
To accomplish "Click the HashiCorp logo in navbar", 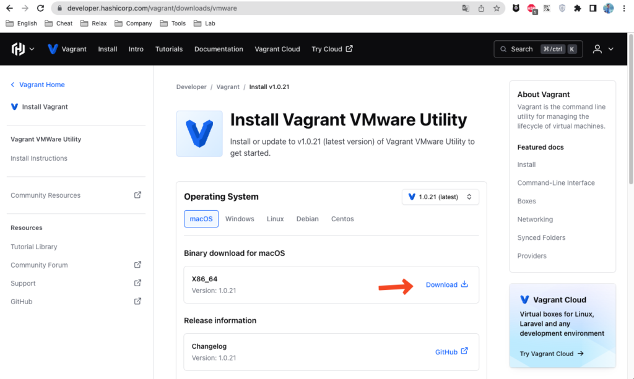I will (x=18, y=49).
